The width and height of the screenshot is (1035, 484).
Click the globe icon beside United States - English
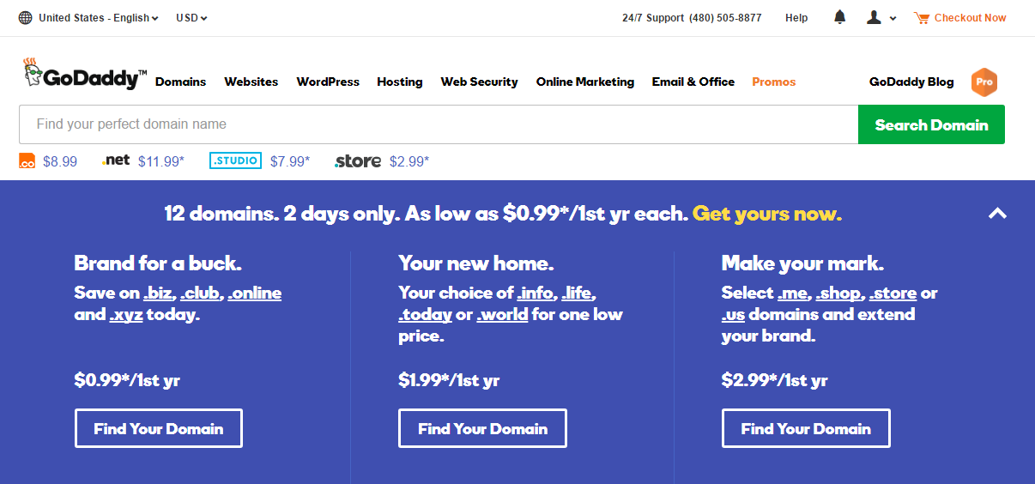[x=25, y=18]
